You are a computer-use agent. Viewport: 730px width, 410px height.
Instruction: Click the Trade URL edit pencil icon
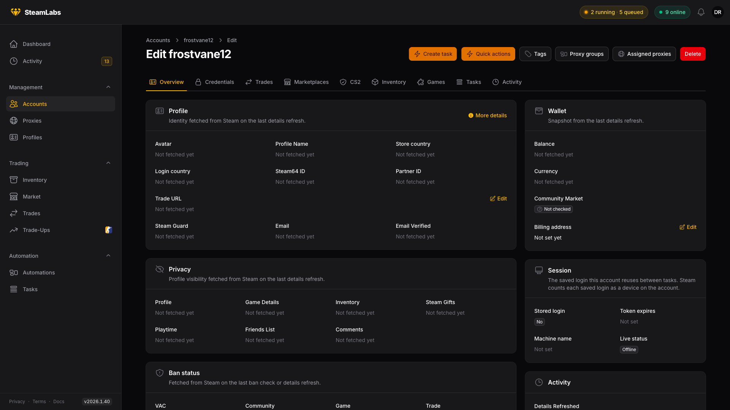click(492, 199)
